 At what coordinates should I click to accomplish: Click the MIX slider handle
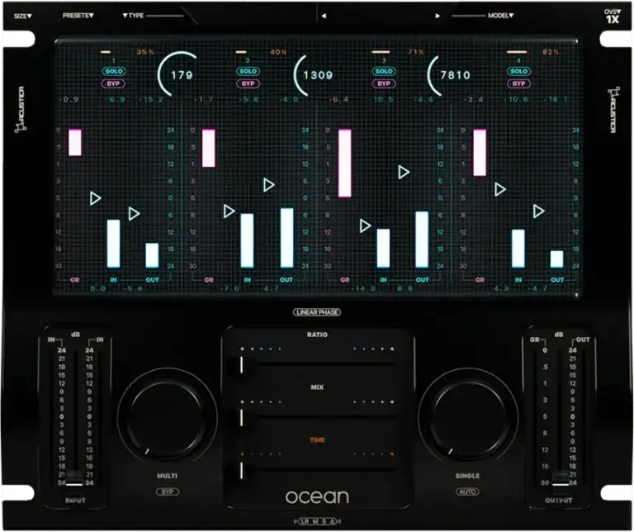241,417
